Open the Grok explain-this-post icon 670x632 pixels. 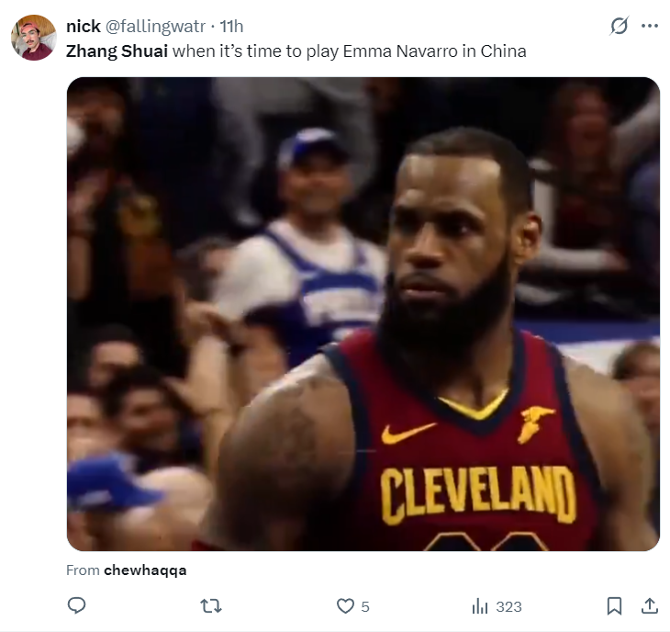[x=620, y=27]
